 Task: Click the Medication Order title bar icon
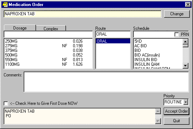tap(5, 5)
